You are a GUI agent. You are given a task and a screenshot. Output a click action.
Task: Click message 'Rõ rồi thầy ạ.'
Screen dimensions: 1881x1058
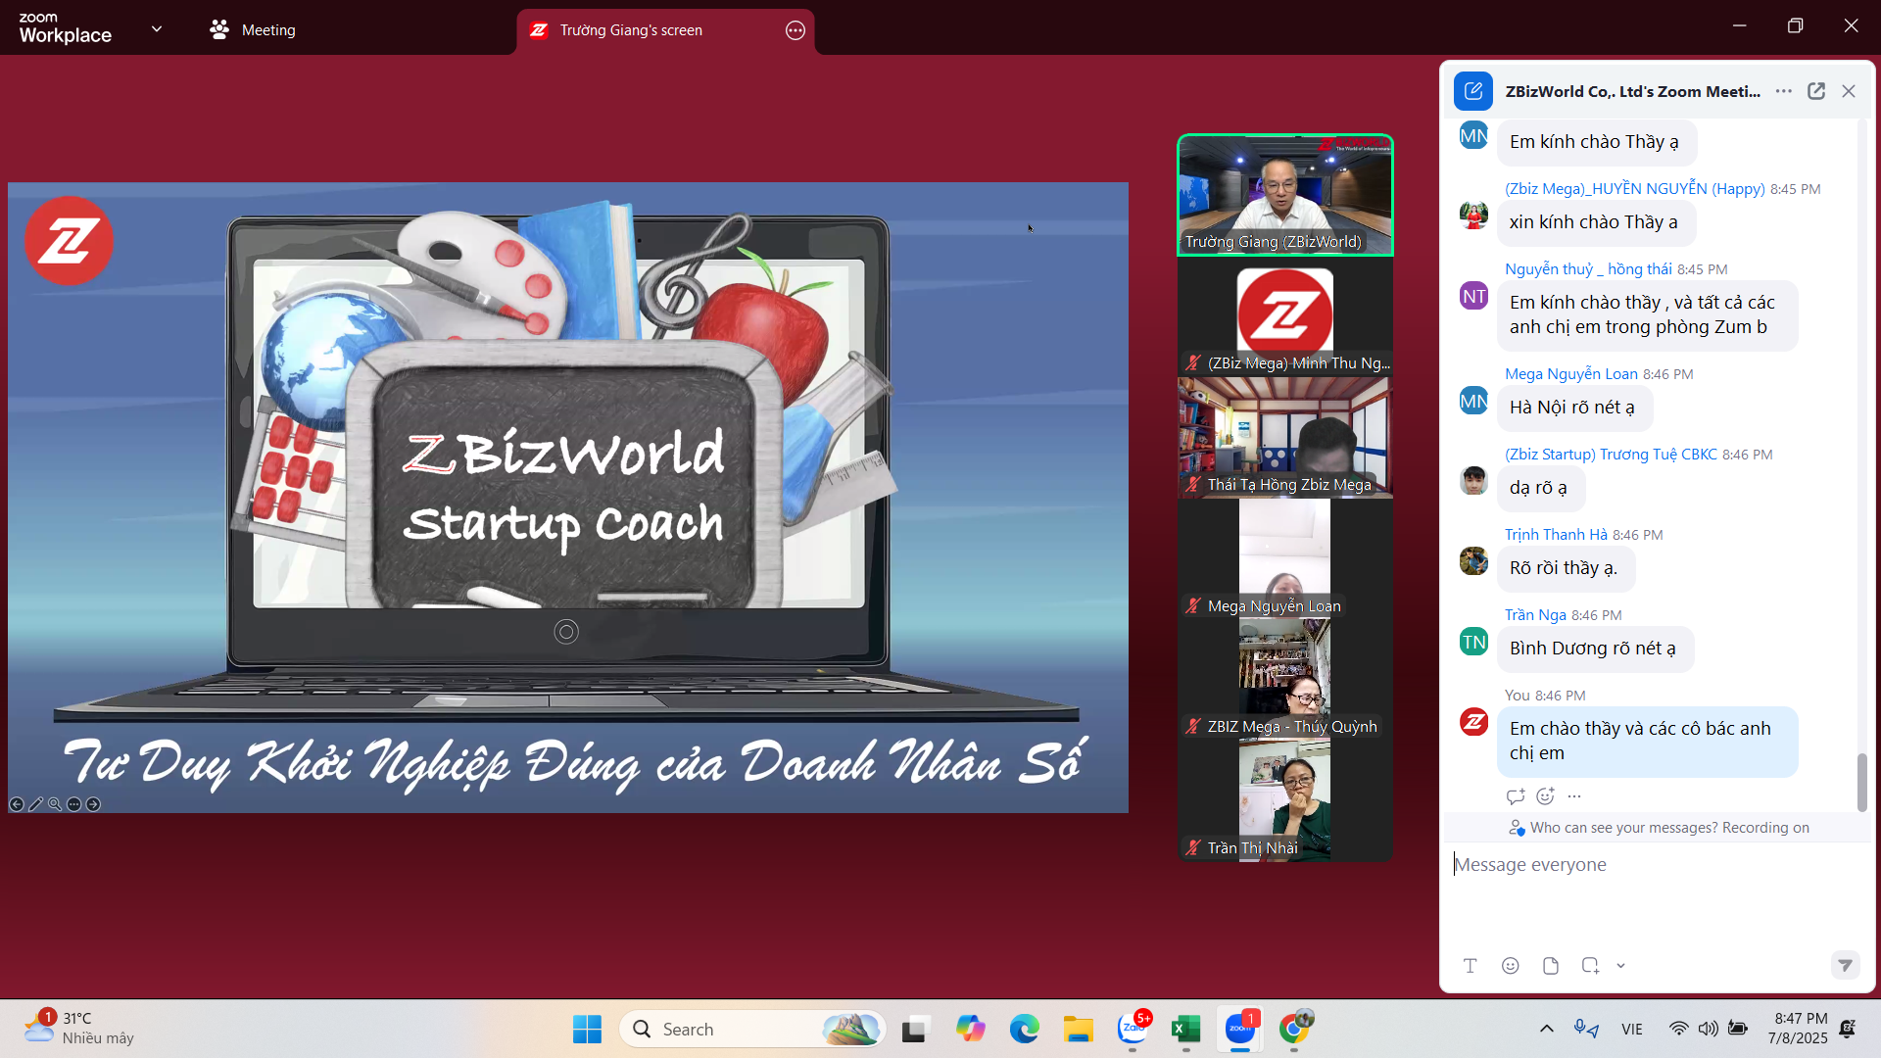(1564, 568)
